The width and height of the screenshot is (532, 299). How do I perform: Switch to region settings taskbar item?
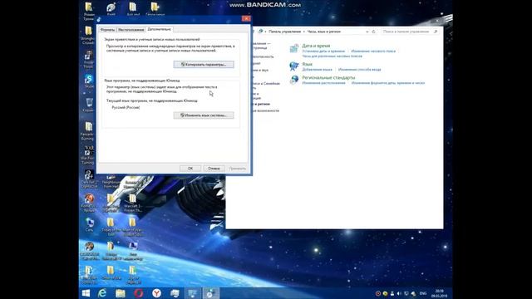click(210, 293)
